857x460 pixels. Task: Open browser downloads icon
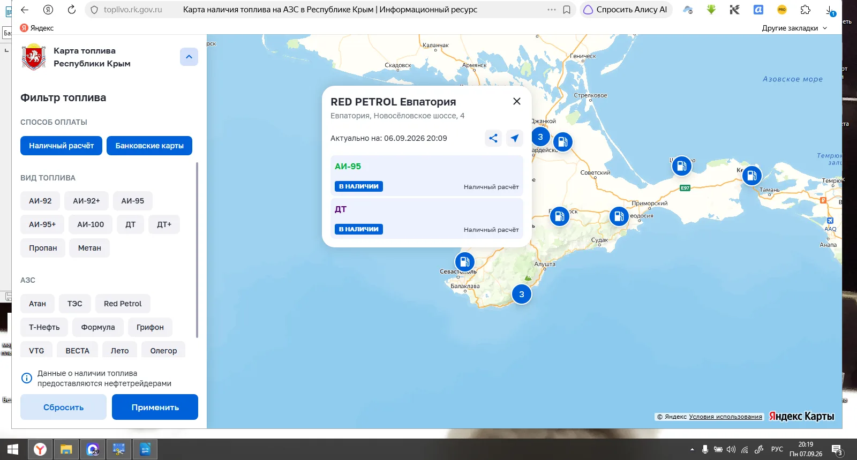point(830,10)
